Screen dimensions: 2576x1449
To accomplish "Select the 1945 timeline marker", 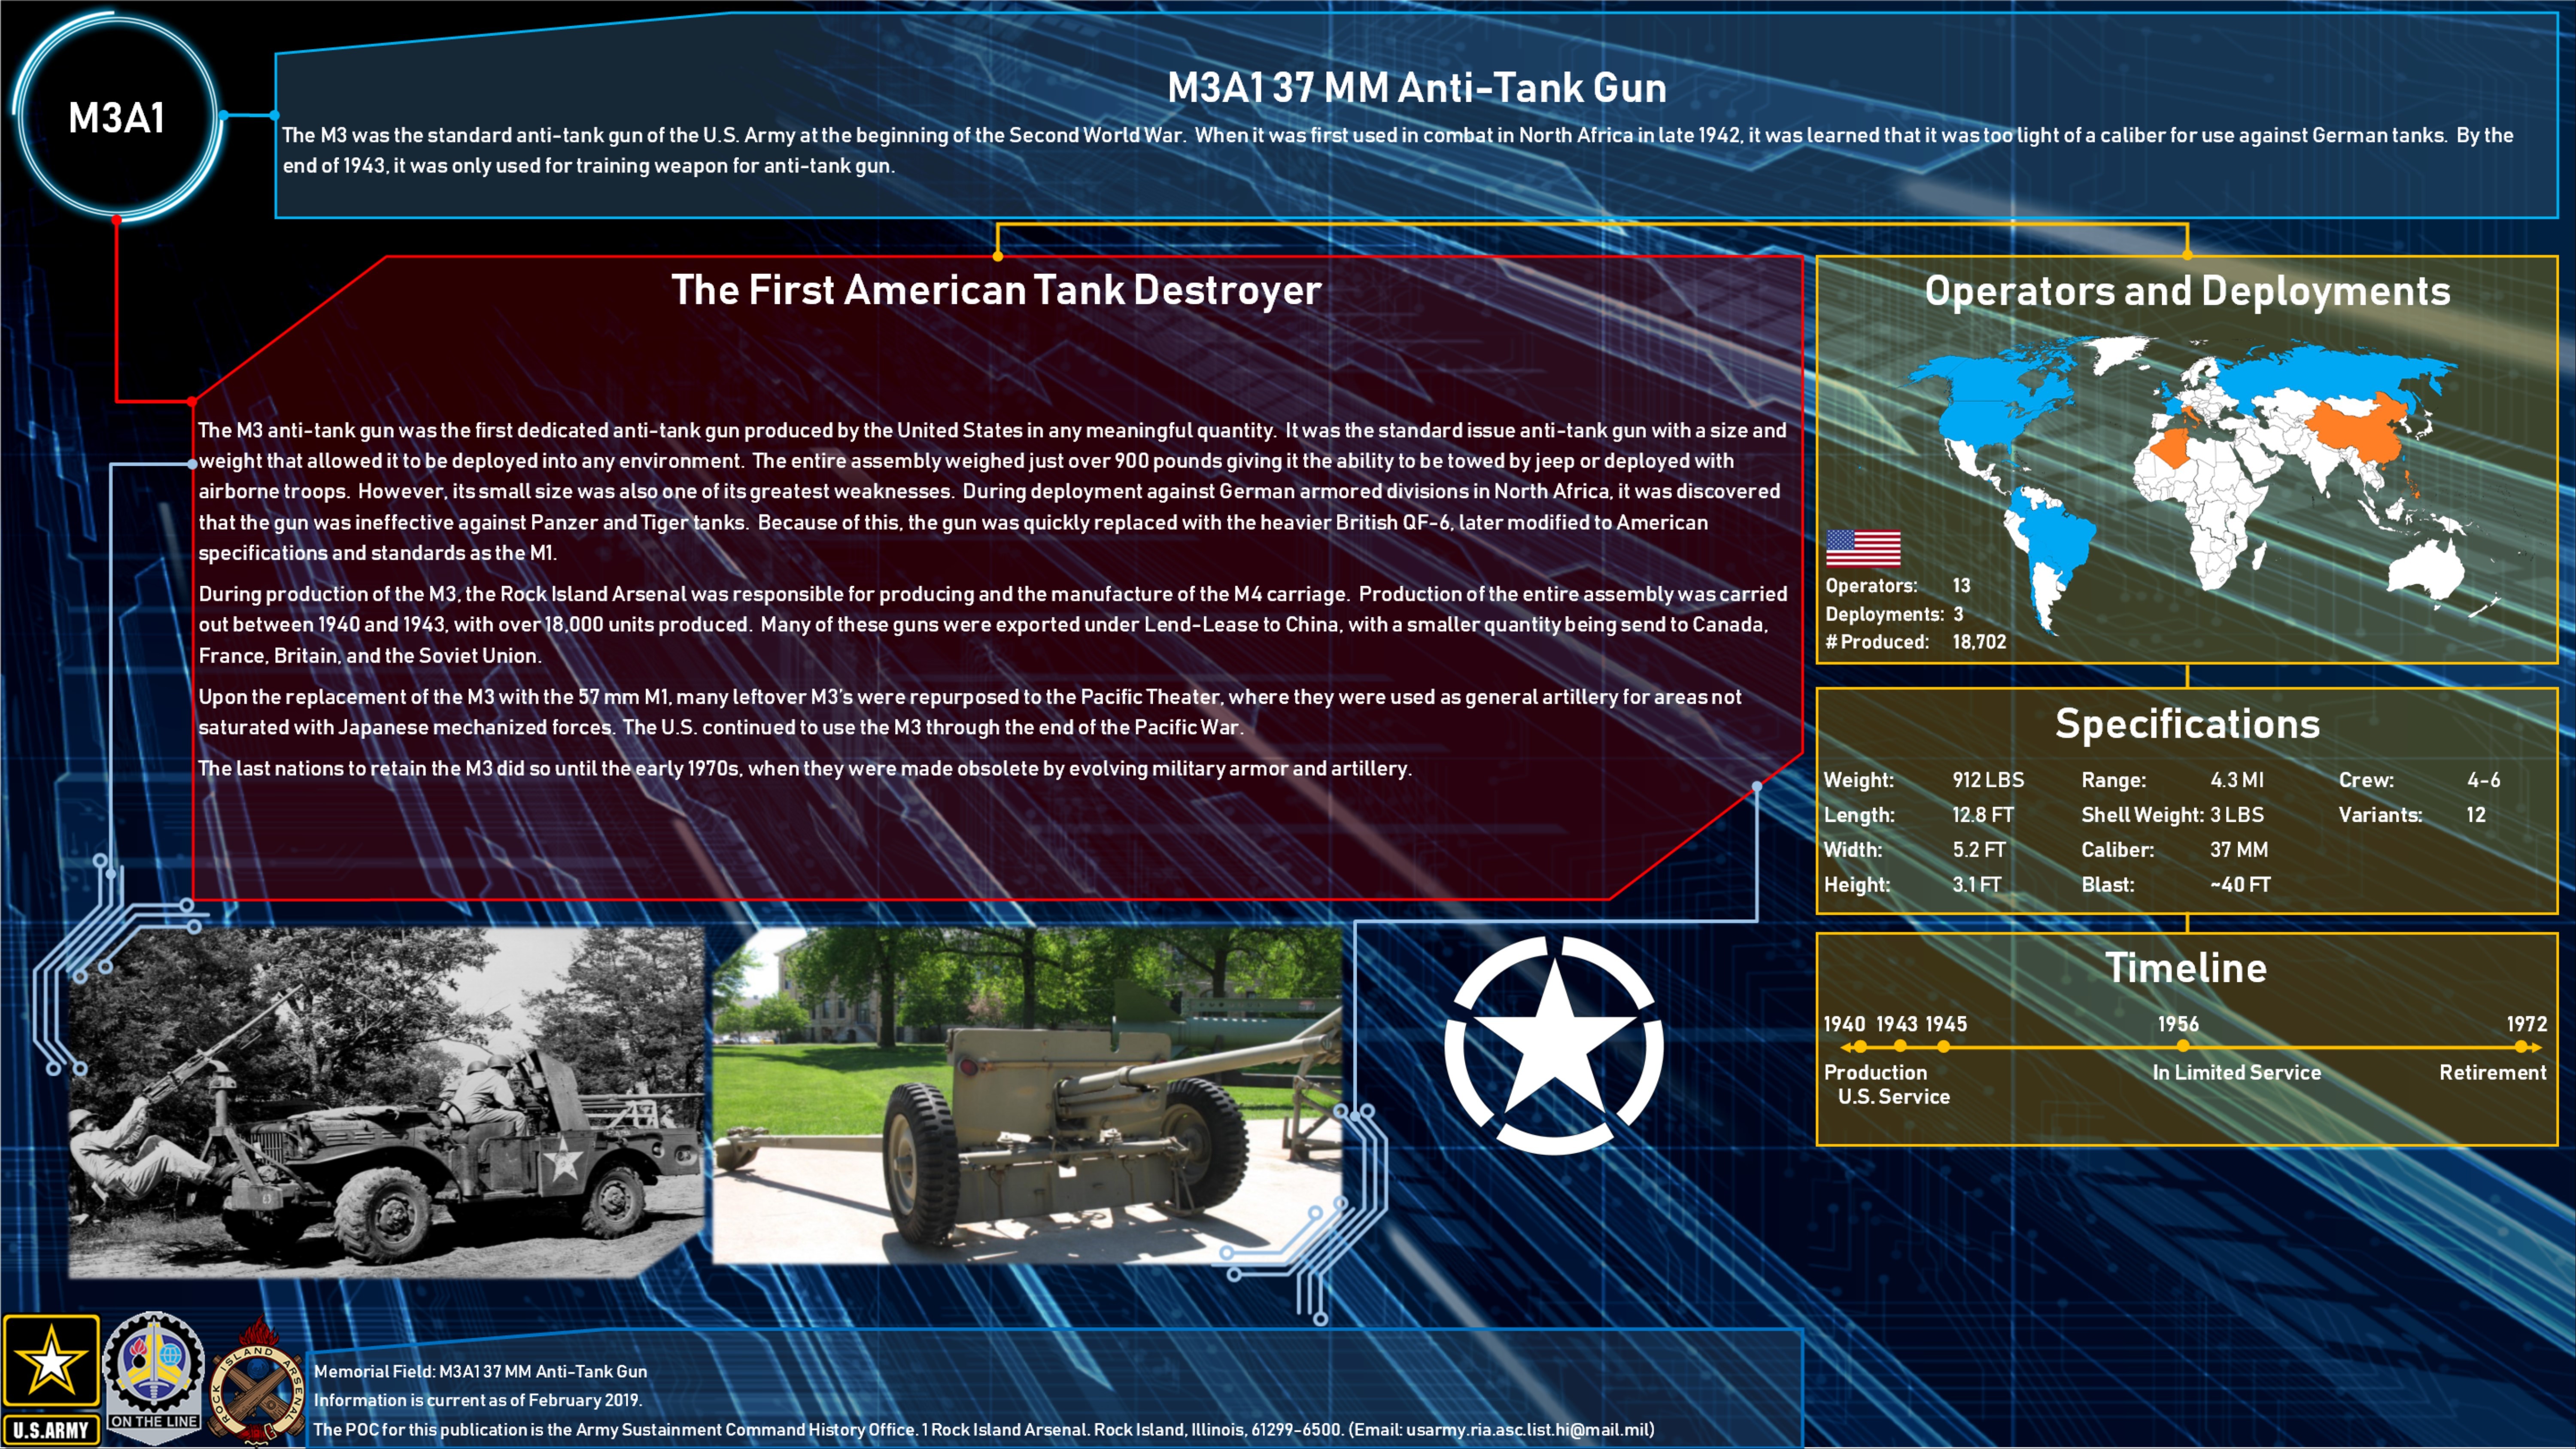I will tap(1943, 1047).
